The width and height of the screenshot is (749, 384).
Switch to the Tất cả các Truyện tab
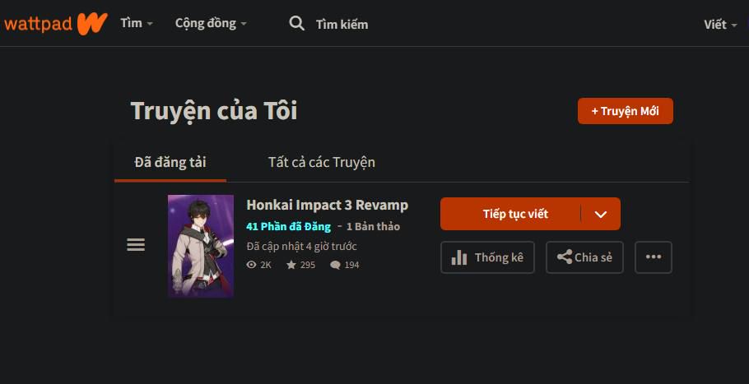[x=322, y=162]
